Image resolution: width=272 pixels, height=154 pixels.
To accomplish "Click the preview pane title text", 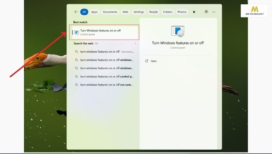I will pos(178,43).
